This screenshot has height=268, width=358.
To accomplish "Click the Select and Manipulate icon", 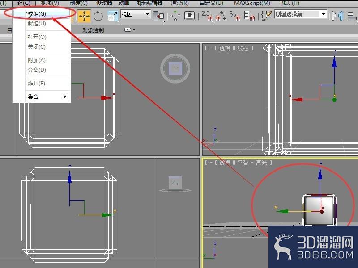I will pyautogui.click(x=175, y=16).
